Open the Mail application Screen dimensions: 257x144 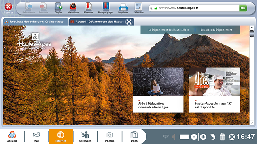[x=36, y=137]
